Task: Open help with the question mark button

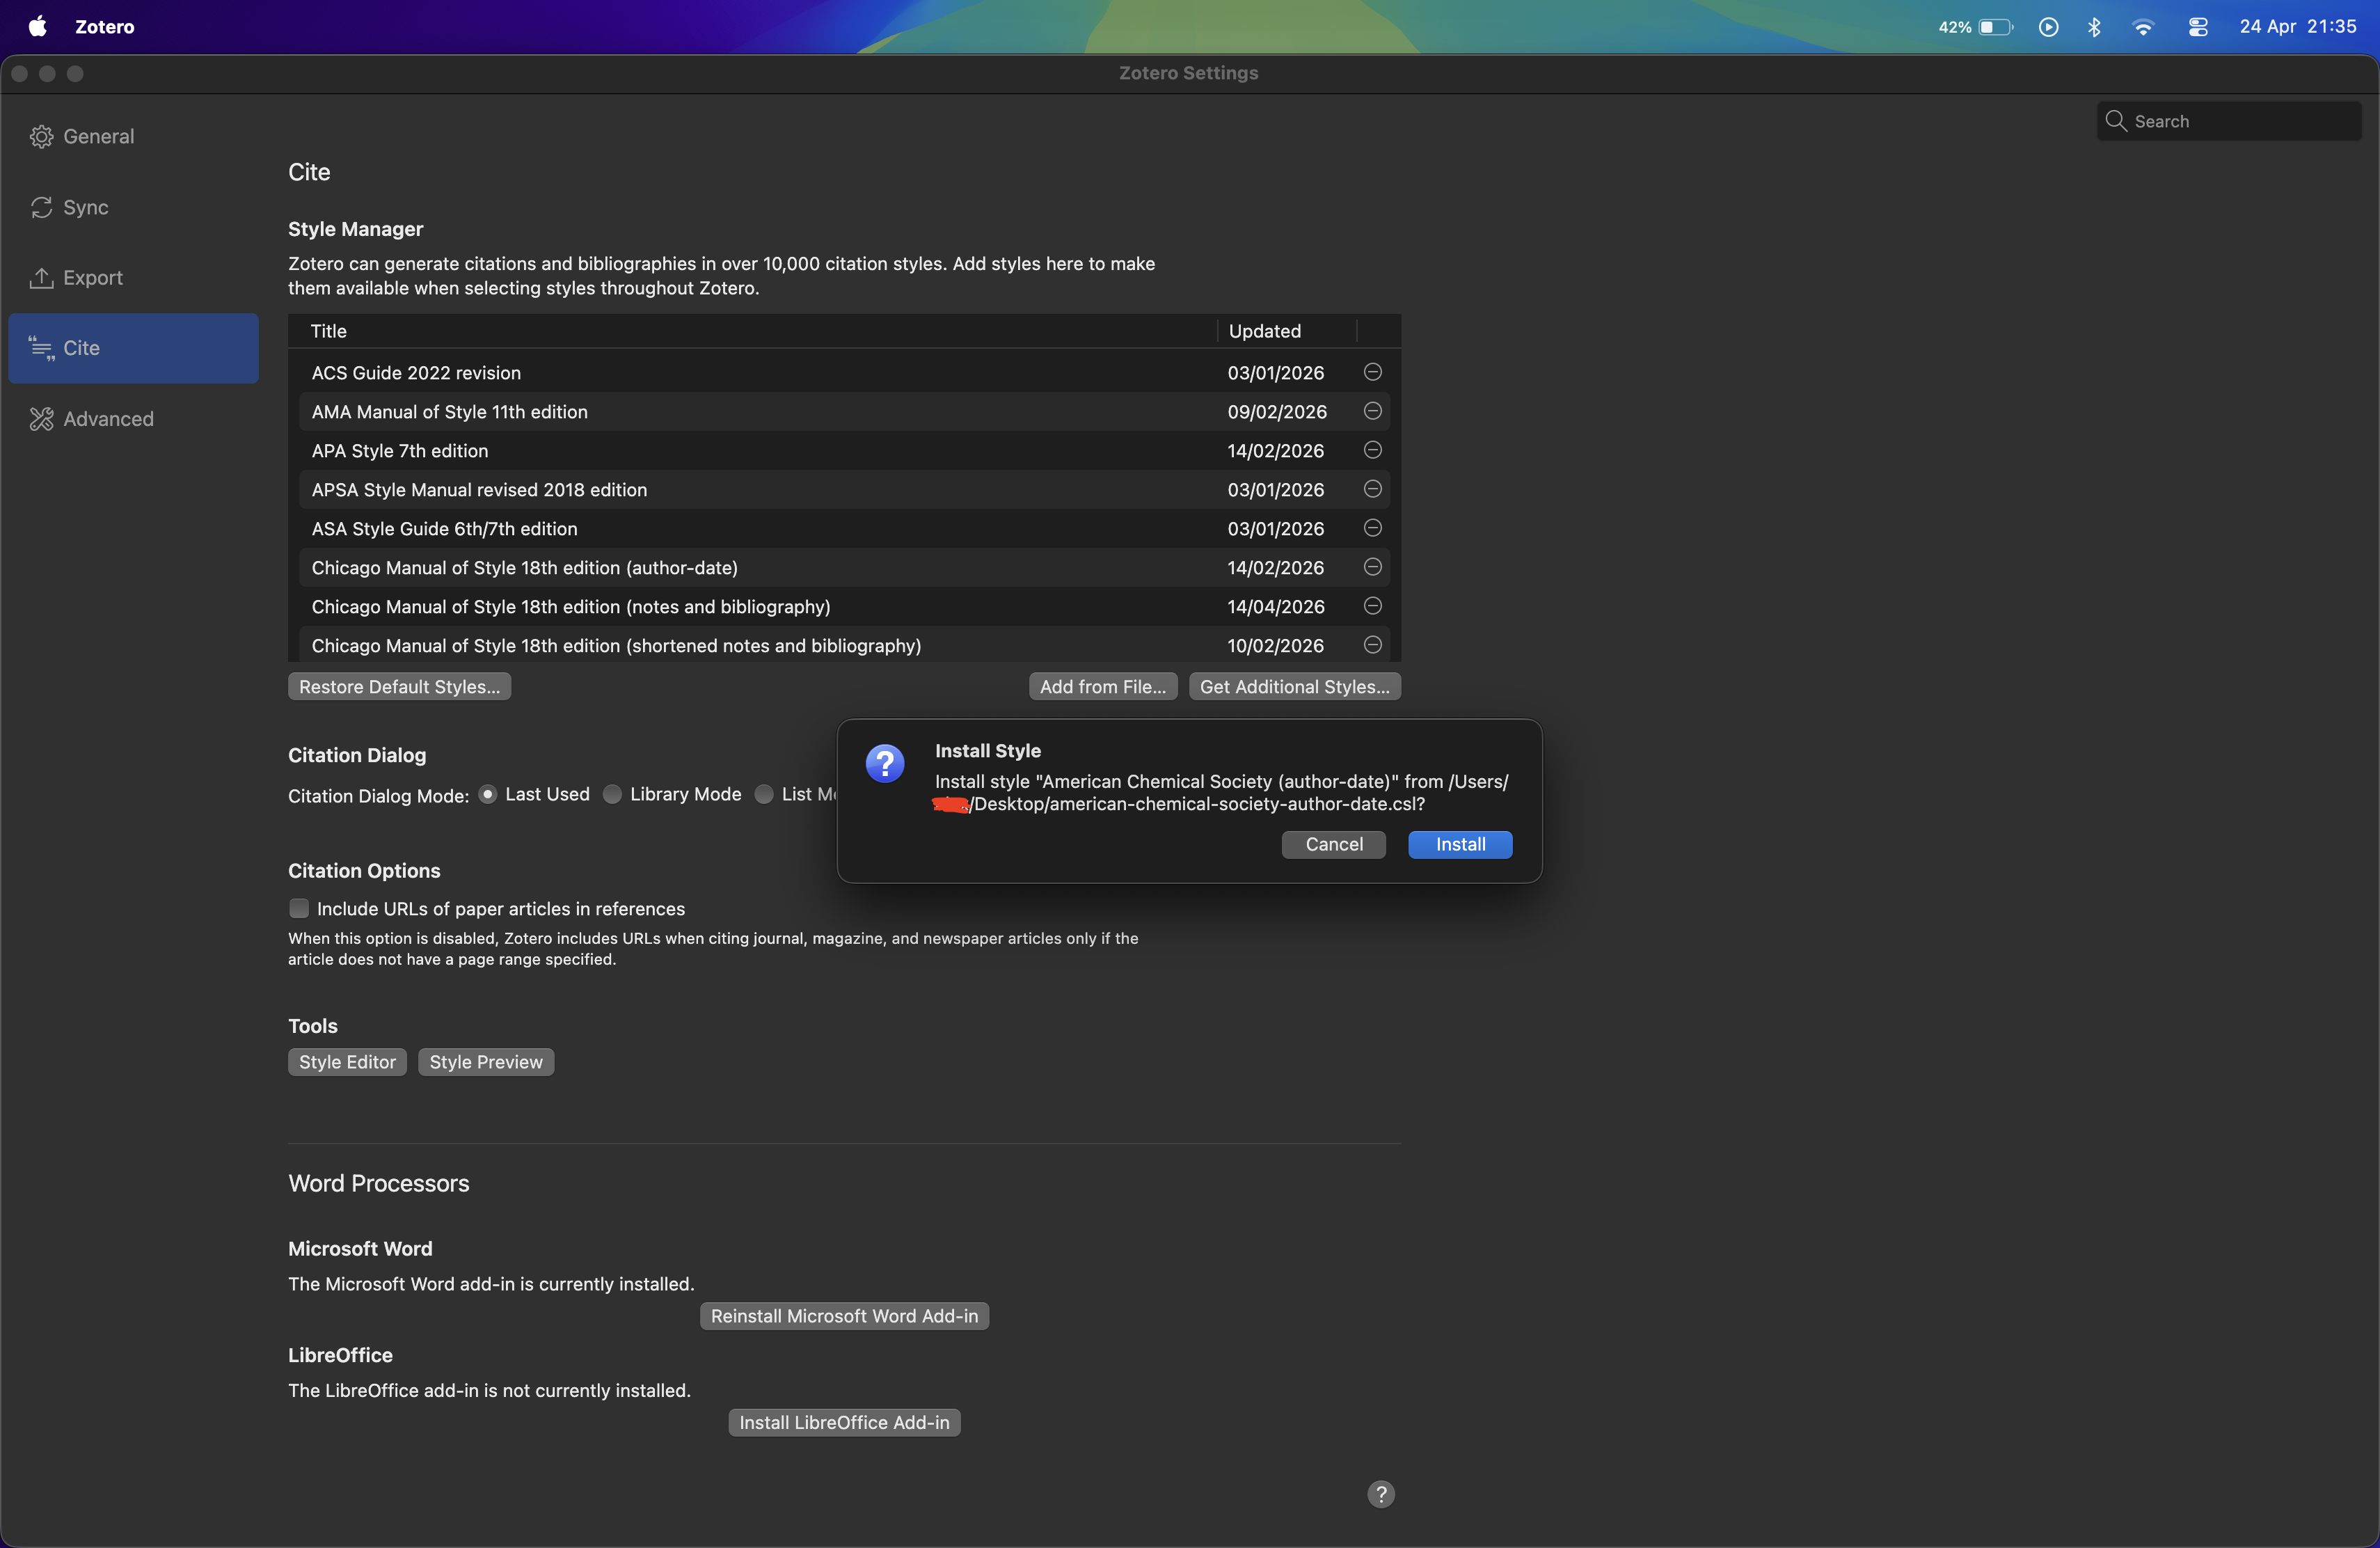Action: 1380,1494
